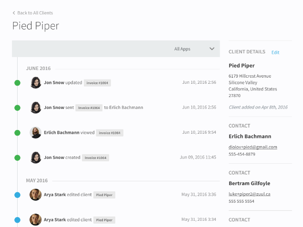Click timestamp Jun 09, 2016 11:45
The image size is (303, 227).
pos(198,158)
